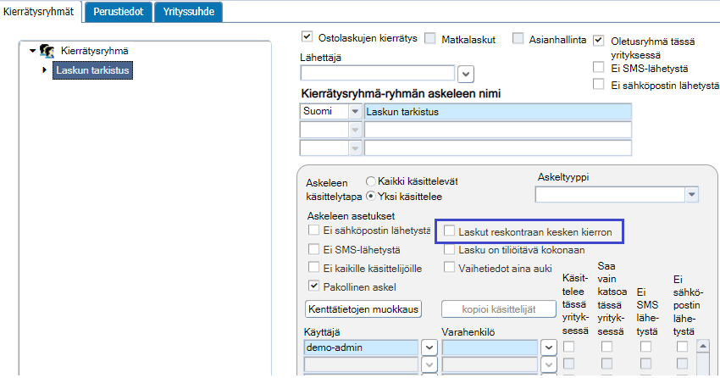Open the Yrityssuhde tab
The height and width of the screenshot is (378, 720).
(189, 12)
